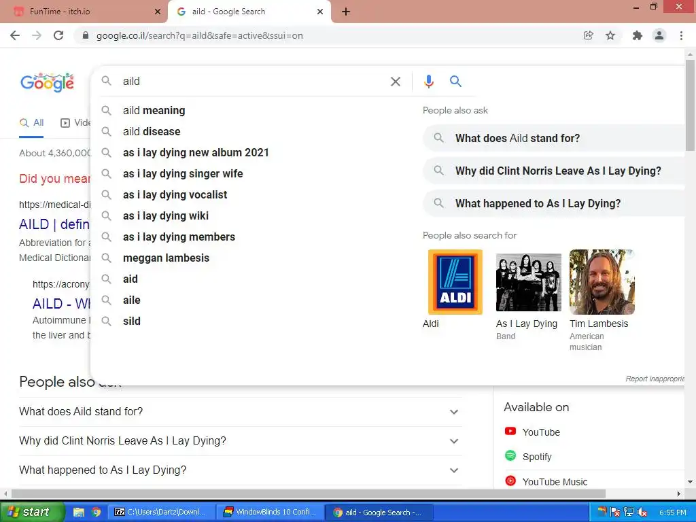Start voice search with microphone
Image resolution: width=696 pixels, height=522 pixels.
428,82
